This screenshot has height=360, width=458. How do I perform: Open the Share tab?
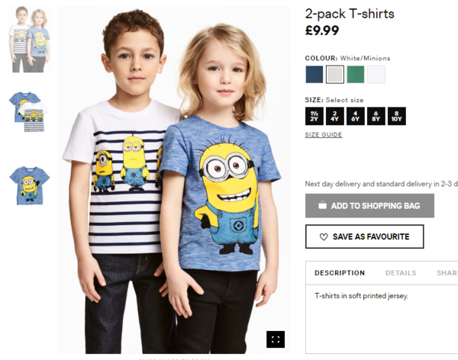coord(447,273)
